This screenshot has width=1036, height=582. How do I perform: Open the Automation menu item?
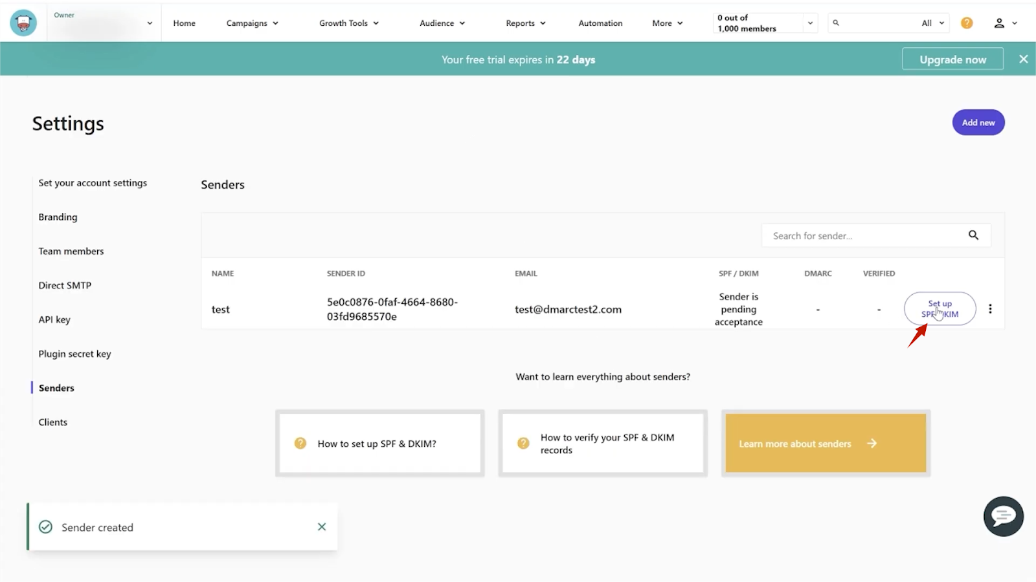(600, 23)
